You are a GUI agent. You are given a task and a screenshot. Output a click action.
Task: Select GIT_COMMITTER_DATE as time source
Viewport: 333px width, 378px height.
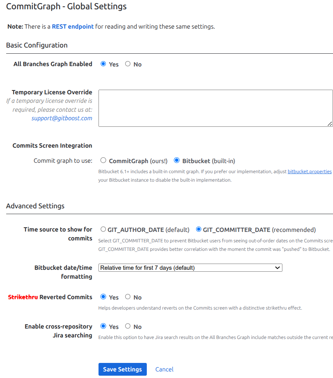coord(199,229)
